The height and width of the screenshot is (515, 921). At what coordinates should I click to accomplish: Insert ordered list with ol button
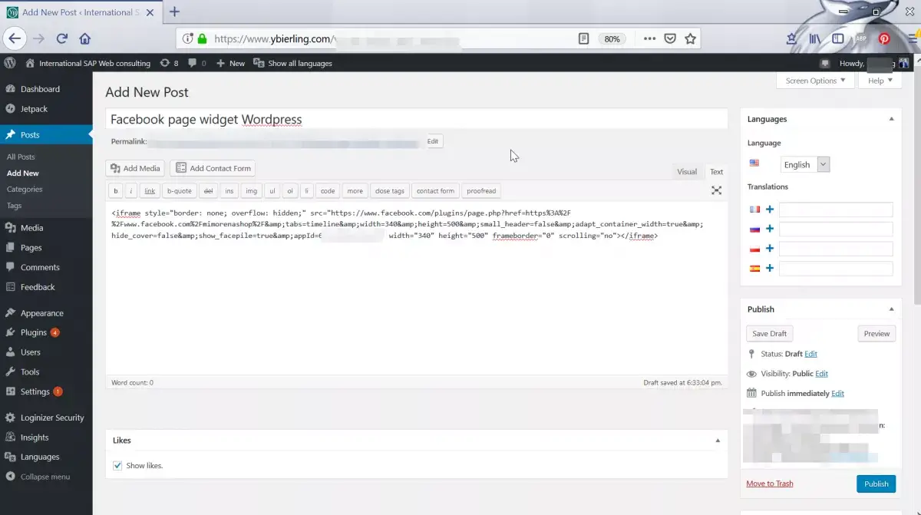tap(289, 191)
